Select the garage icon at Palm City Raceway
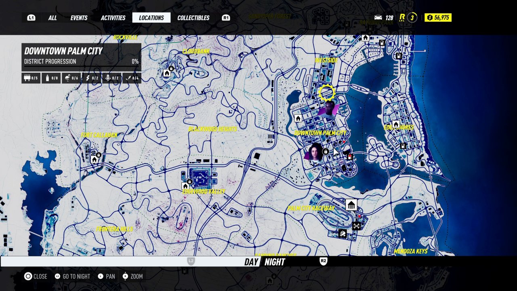Screen dimensions: 517x291 351,205
